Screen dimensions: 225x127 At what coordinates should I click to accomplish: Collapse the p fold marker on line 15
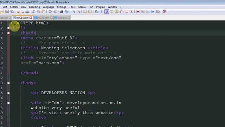[x=8, y=93]
